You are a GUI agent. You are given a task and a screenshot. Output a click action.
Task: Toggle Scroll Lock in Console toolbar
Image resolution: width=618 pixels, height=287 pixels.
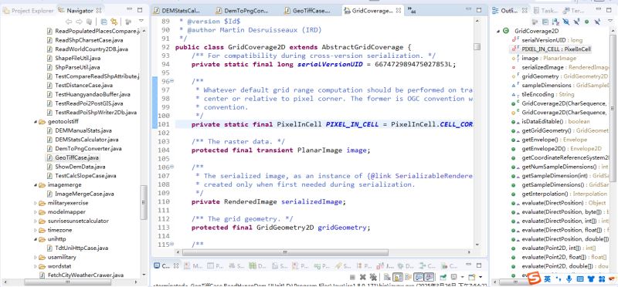(398, 277)
